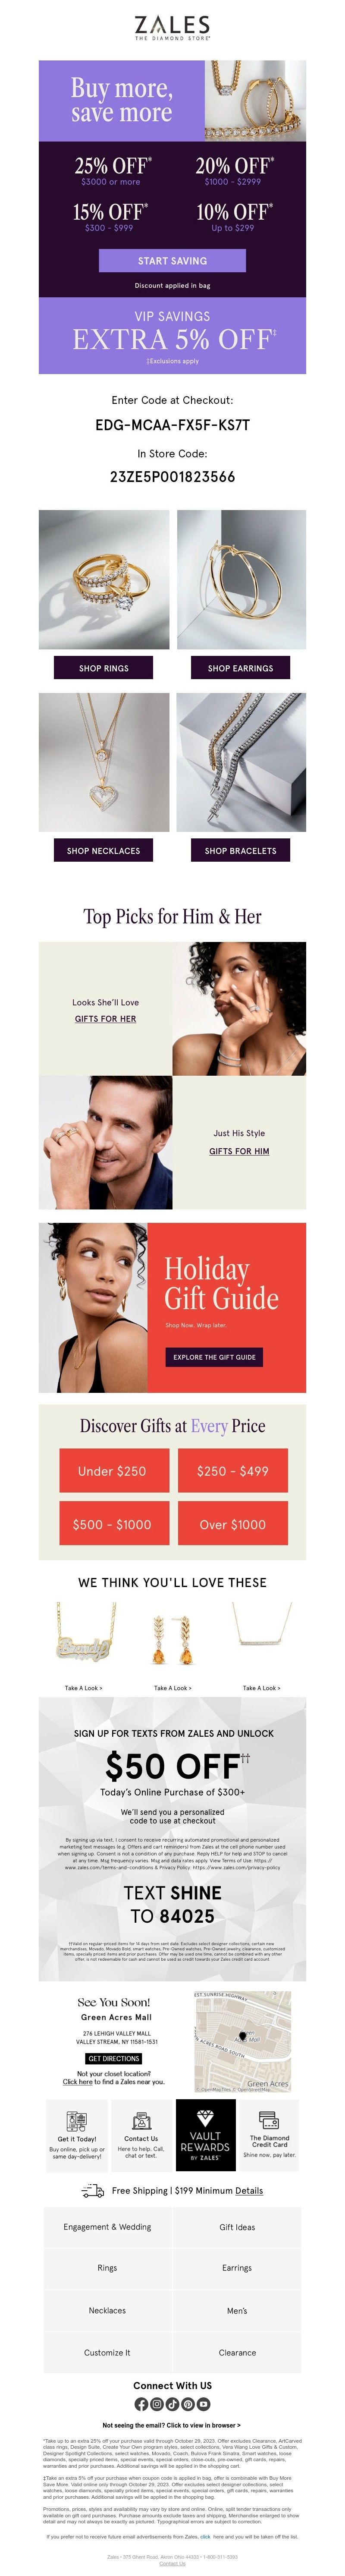Click the Zales logo at top

(172, 27)
